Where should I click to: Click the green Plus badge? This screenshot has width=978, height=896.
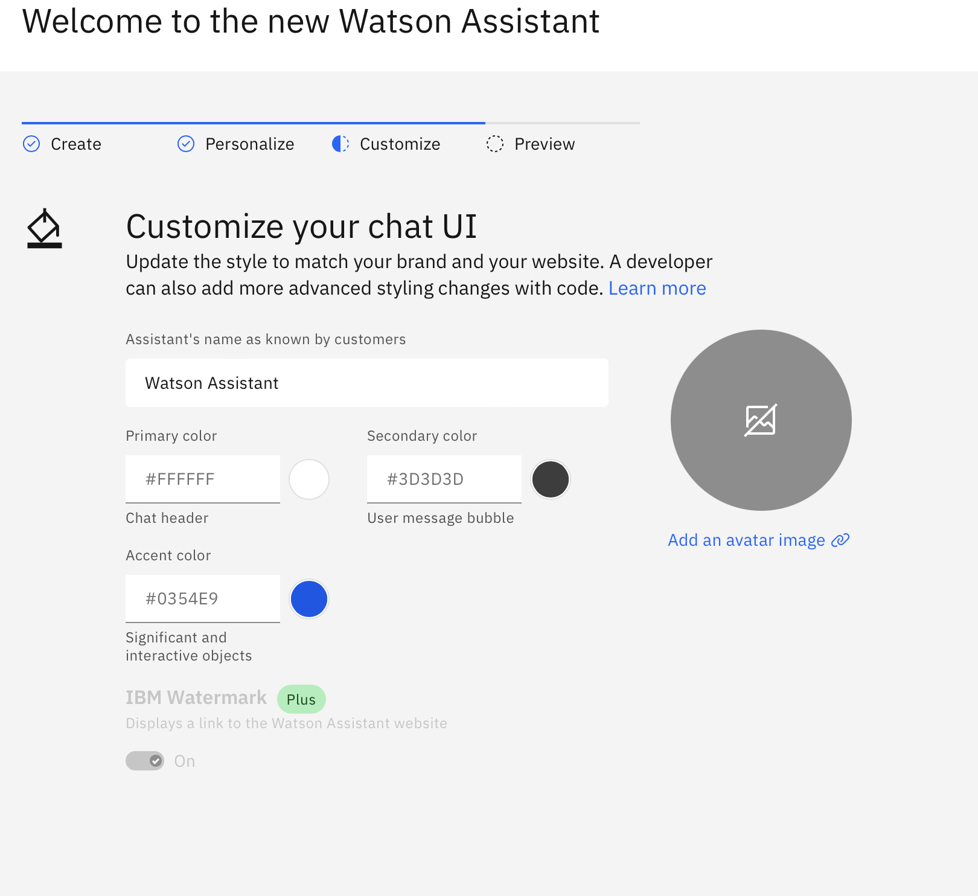point(301,699)
